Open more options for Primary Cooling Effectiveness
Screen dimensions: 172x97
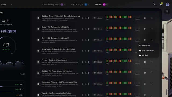tap(151, 62)
